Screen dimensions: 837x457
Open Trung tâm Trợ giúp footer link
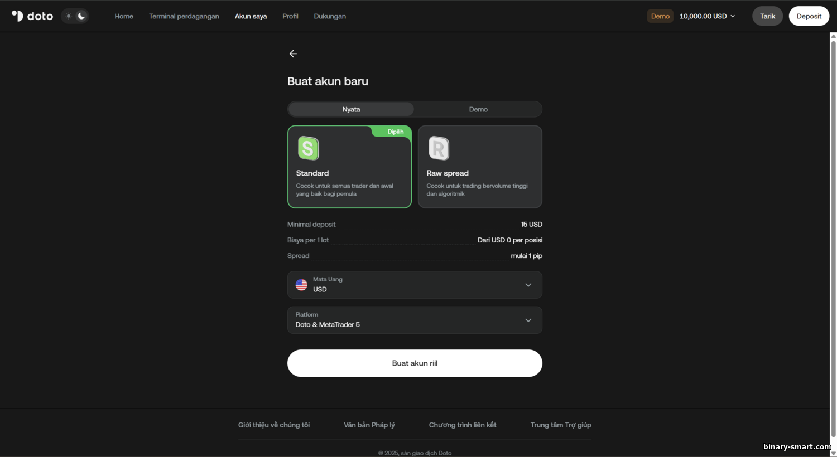tap(561, 425)
